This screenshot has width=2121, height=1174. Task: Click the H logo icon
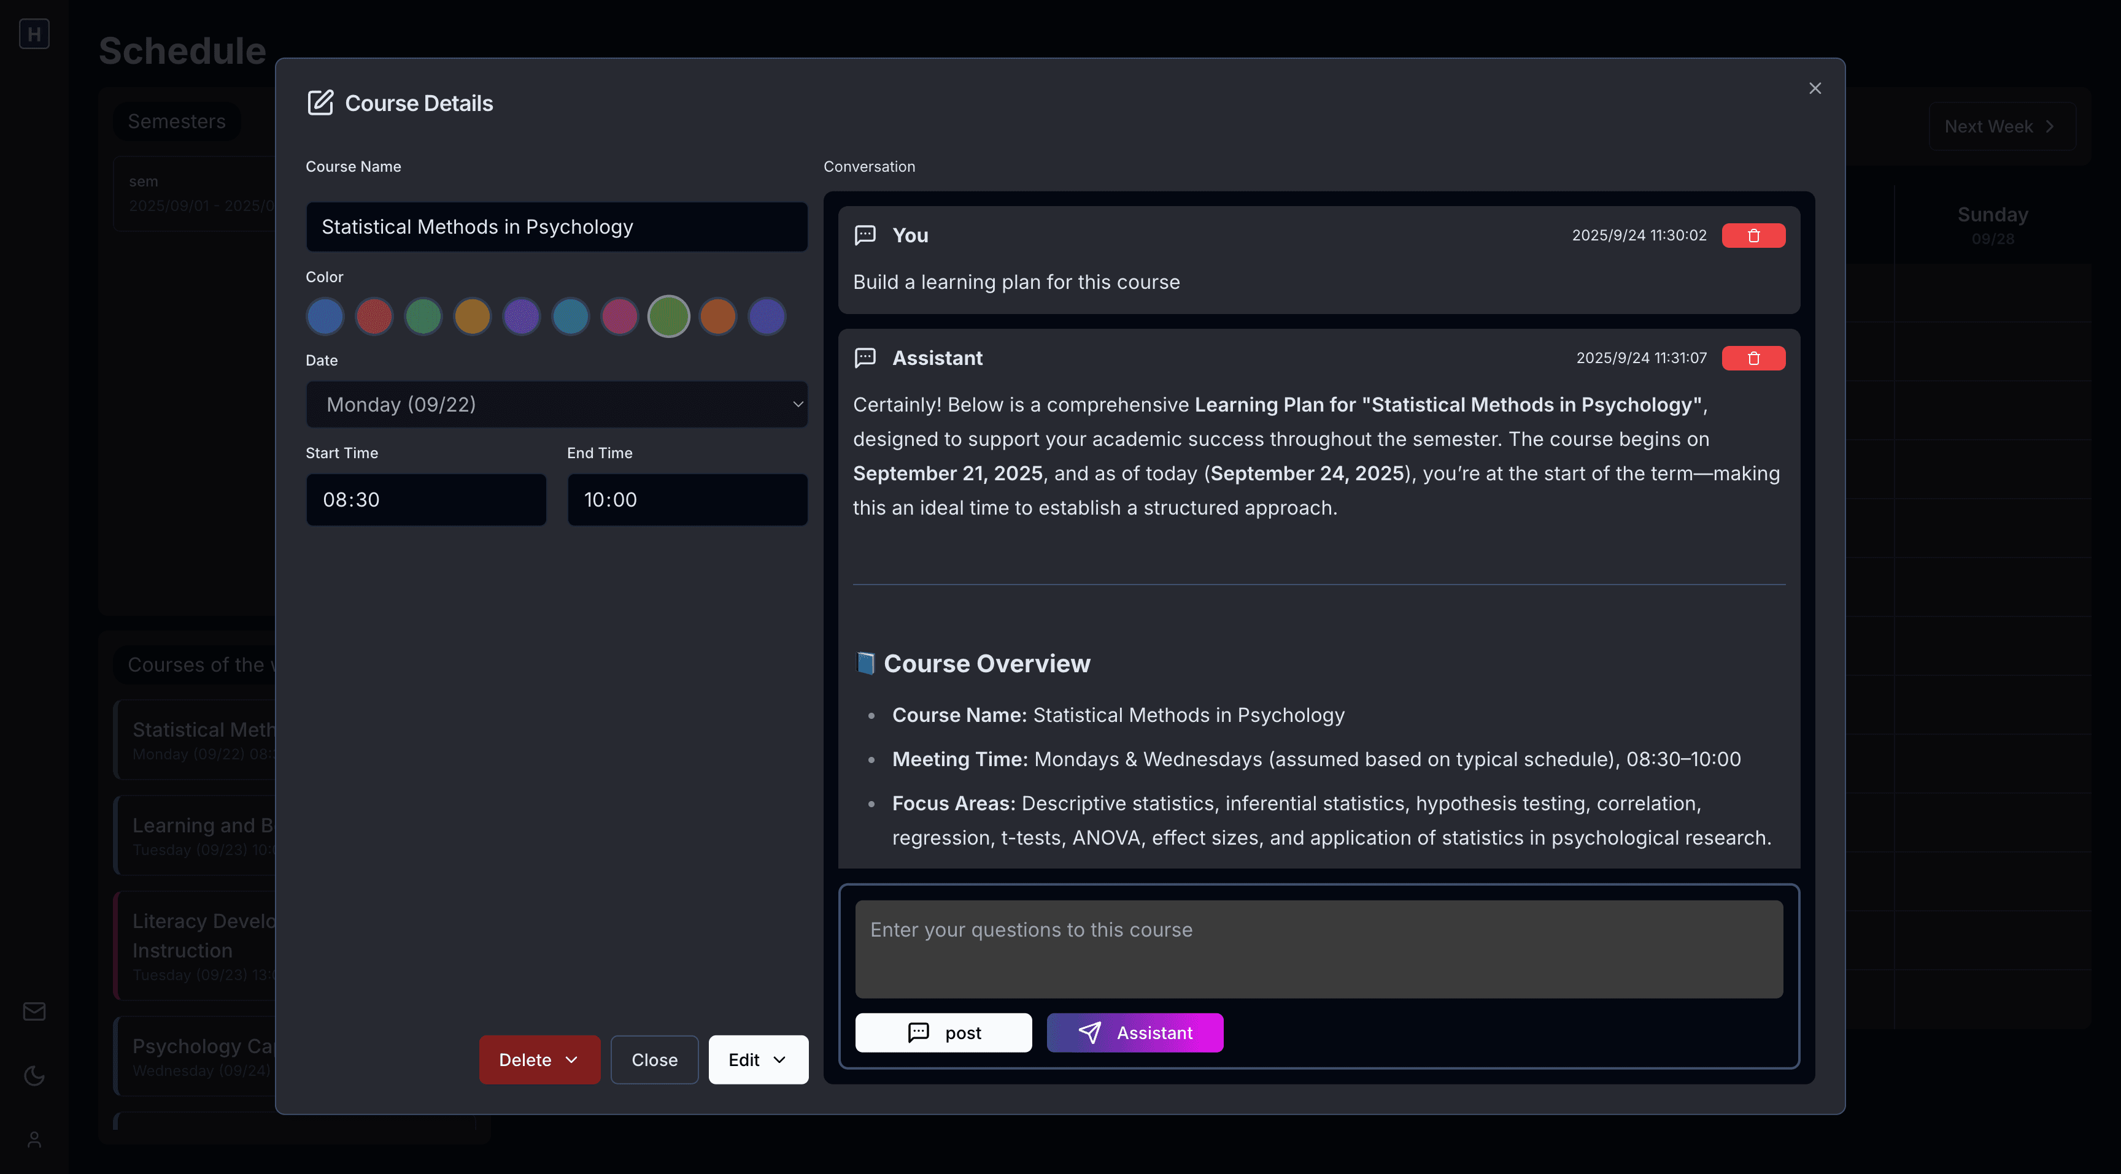(x=34, y=34)
